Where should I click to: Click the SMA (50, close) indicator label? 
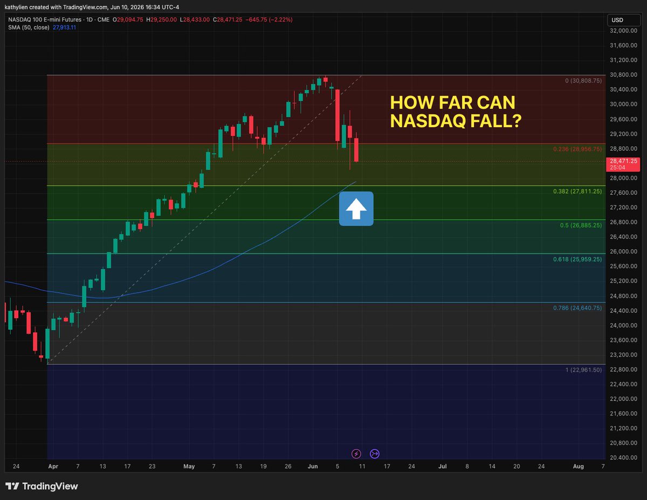click(x=30, y=27)
